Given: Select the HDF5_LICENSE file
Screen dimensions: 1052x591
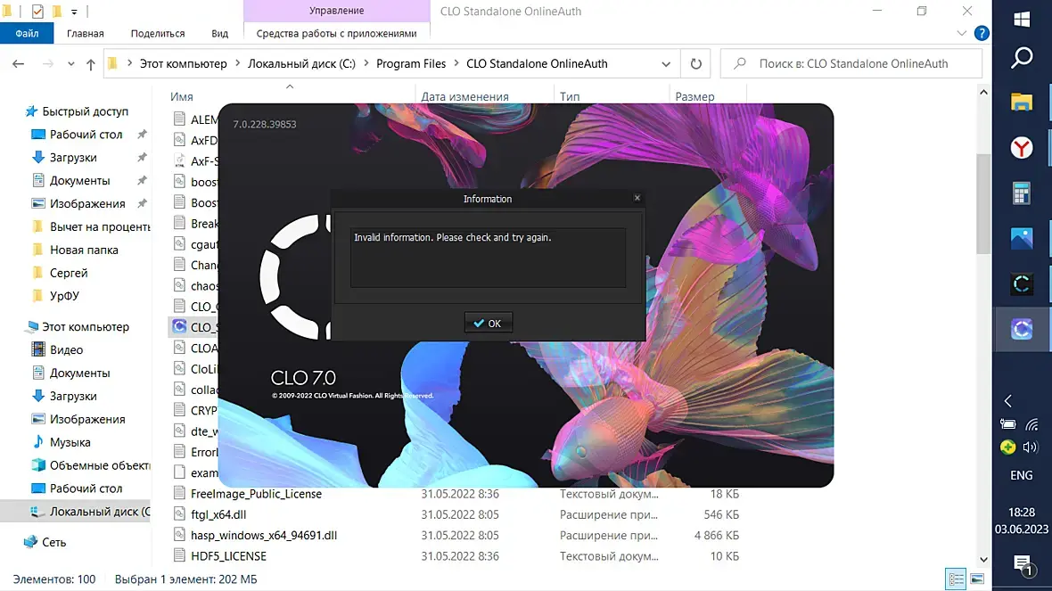Looking at the screenshot, I should 228,556.
